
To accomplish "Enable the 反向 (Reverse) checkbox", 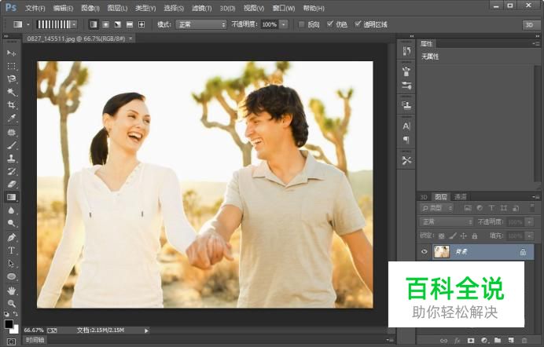I will 301,24.
